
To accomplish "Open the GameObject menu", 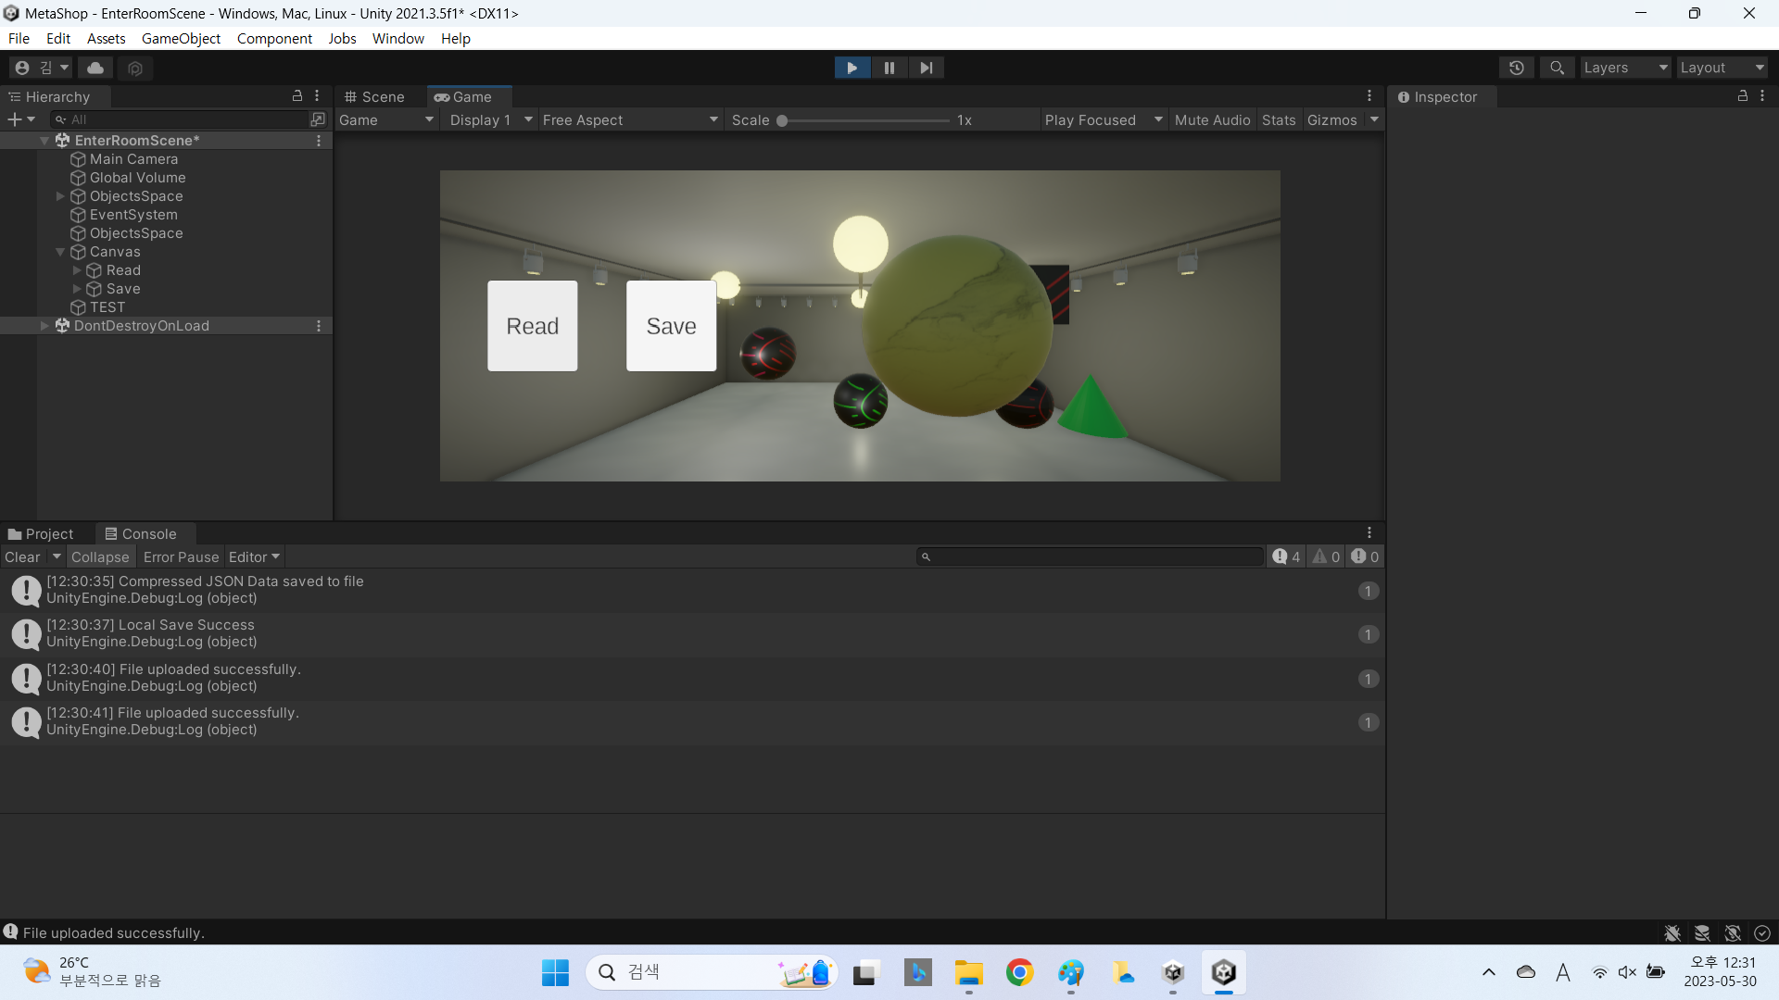I will (181, 39).
